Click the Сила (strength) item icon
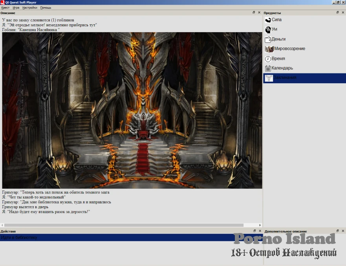The width and height of the screenshot is (346, 266). pyautogui.click(x=268, y=20)
